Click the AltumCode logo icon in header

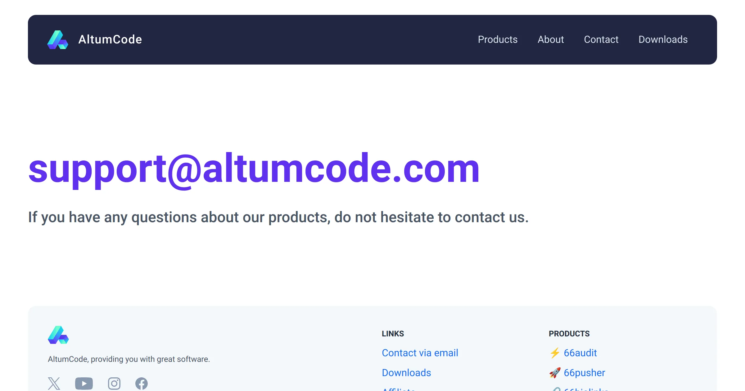[x=58, y=40]
